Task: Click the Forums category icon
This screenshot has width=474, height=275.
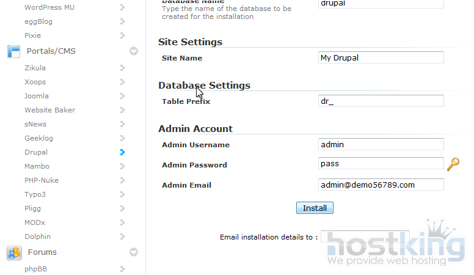Action: coord(13,252)
